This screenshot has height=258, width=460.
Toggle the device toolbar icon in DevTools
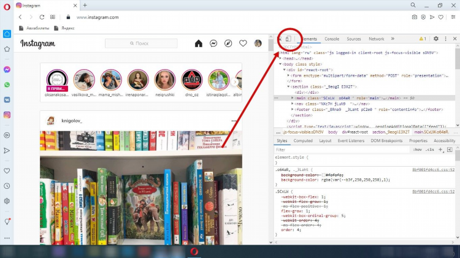click(288, 39)
